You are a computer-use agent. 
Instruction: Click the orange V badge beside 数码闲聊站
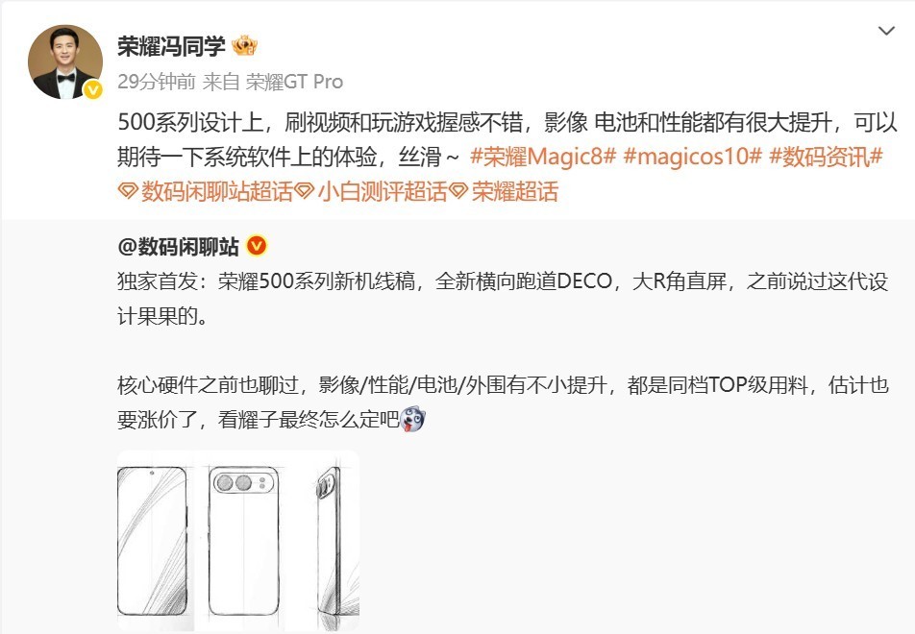click(x=257, y=246)
